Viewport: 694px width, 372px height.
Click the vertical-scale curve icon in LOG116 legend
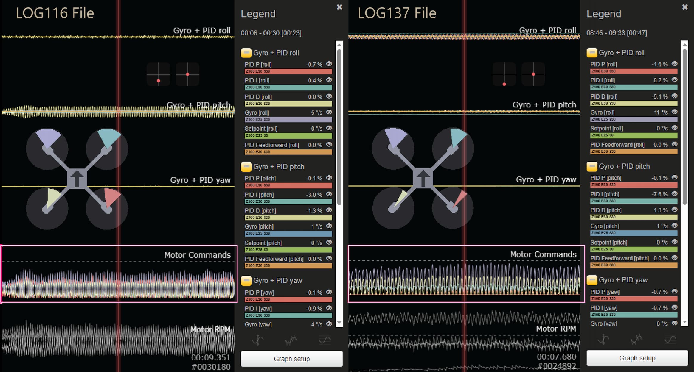(258, 340)
